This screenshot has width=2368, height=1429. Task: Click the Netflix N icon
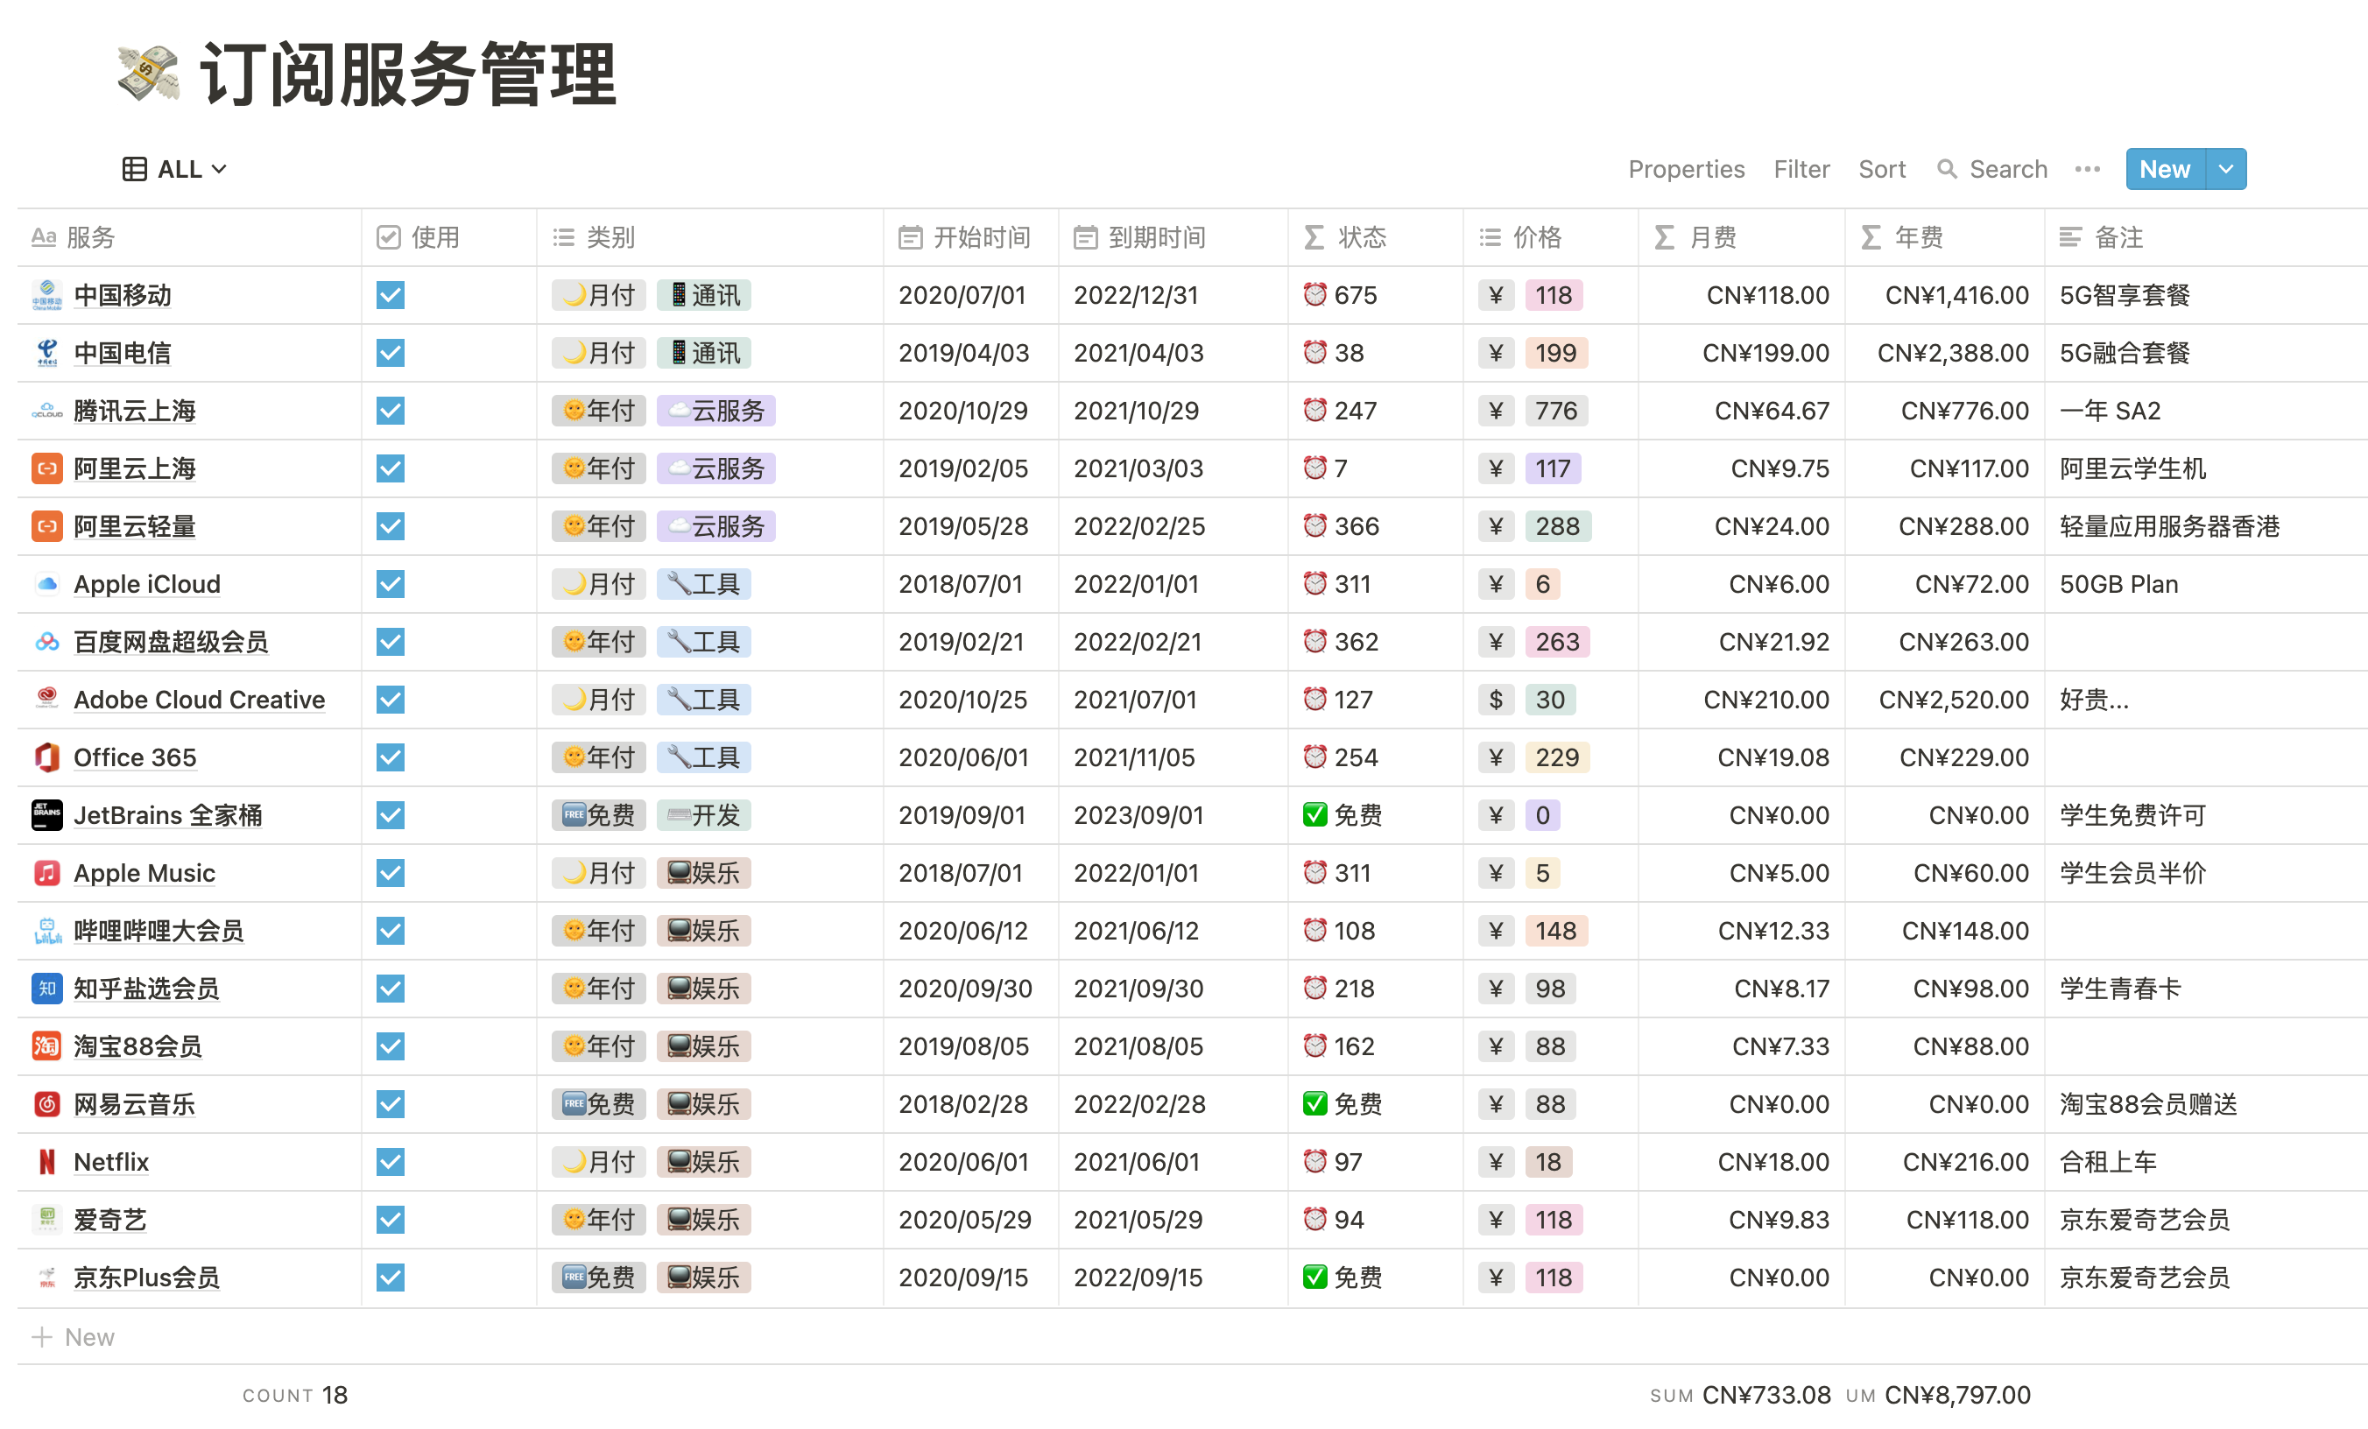46,1162
